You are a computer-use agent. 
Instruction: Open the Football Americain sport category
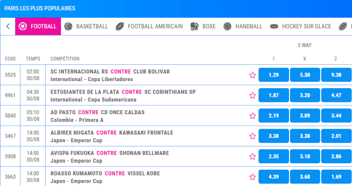coord(149,26)
